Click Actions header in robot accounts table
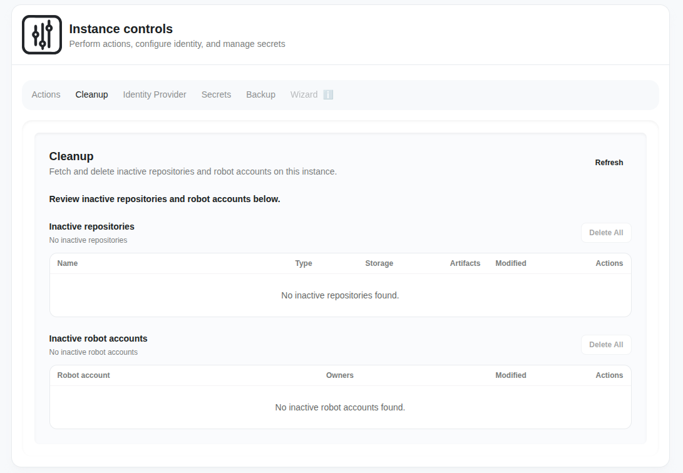 tap(609, 375)
